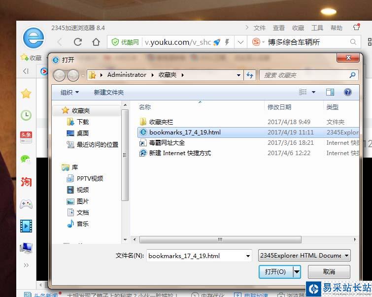The height and width of the screenshot is (297, 372).
Task: Open the address bar history dropdown
Action: coord(240,42)
